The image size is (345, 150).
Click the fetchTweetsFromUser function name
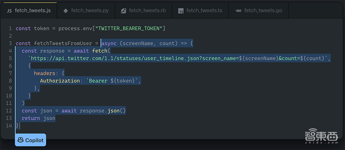click(x=63, y=44)
